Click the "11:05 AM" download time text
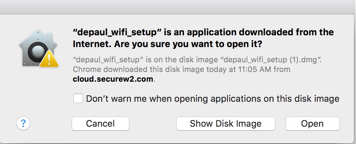This screenshot has height=144, width=356. 255,69
